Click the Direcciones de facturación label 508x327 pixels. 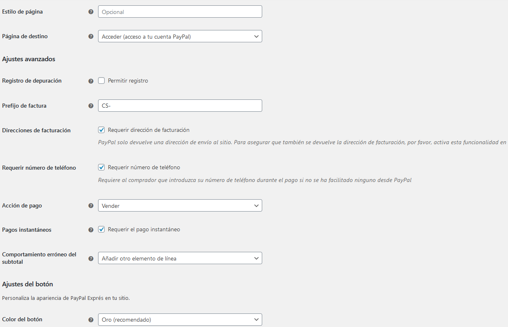point(36,130)
